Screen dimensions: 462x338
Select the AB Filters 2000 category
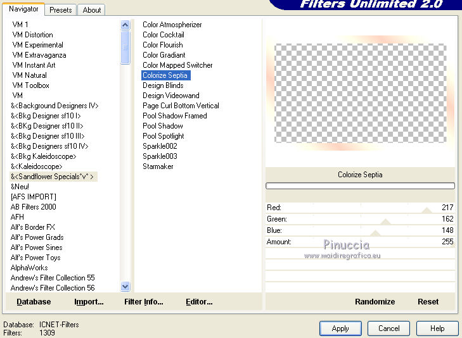[34, 207]
